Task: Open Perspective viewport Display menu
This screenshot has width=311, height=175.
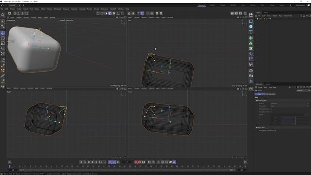Action: tap(26, 17)
